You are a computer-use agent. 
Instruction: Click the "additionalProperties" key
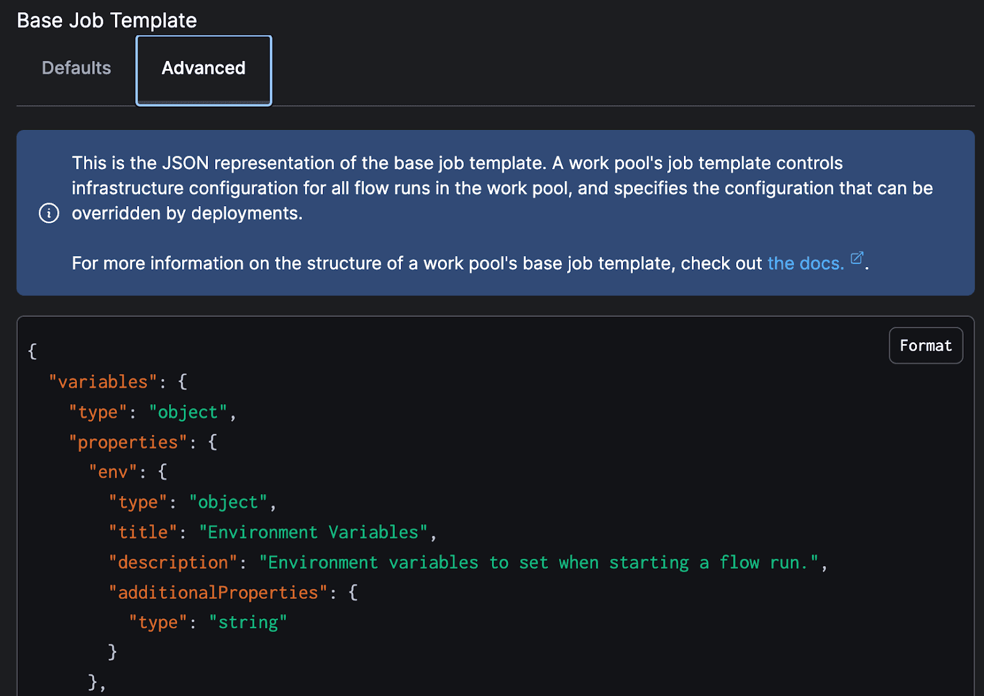(x=218, y=593)
